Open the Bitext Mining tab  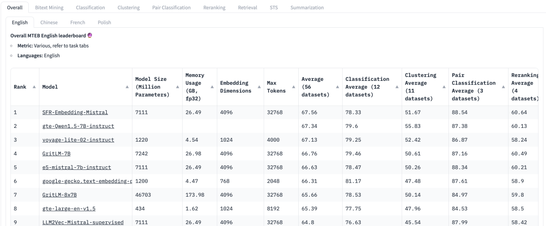[x=49, y=7]
